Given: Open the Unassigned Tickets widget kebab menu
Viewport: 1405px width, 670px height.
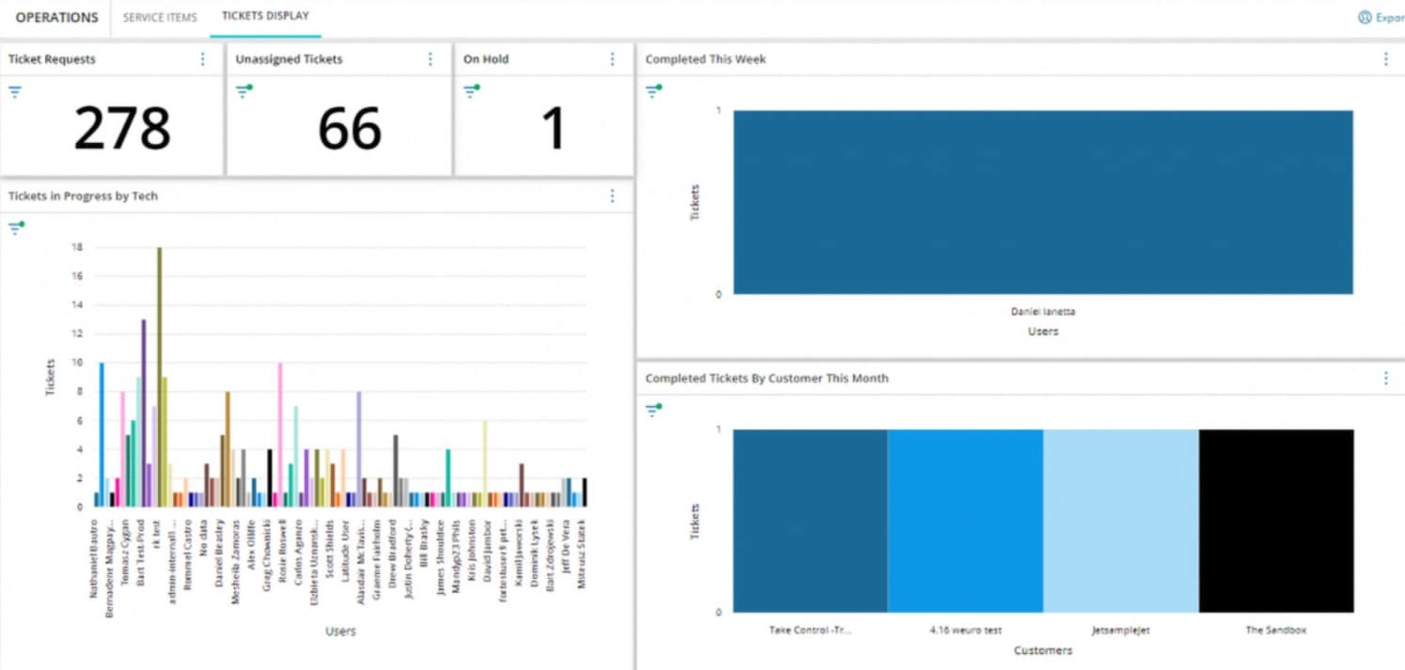Looking at the screenshot, I should 430,59.
